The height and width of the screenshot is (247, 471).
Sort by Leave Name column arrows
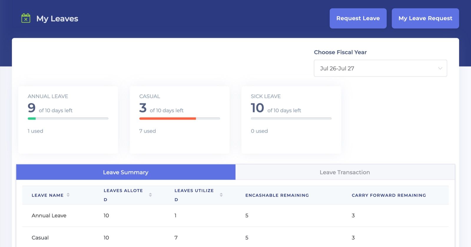tap(68, 195)
